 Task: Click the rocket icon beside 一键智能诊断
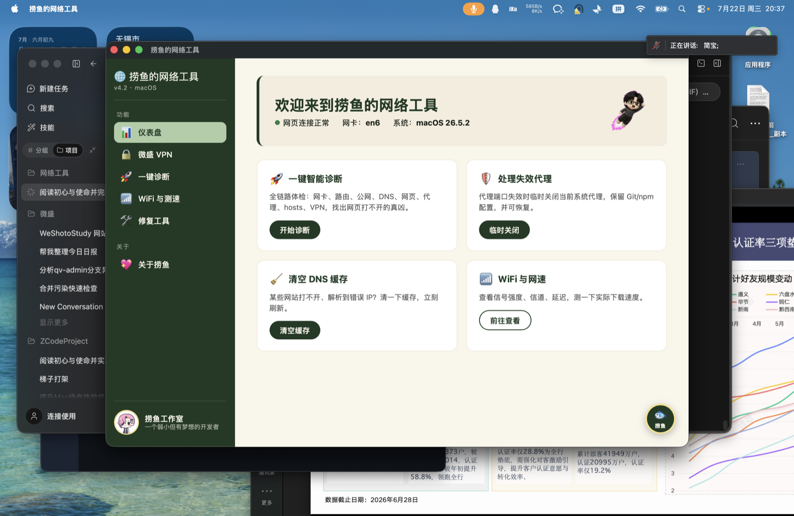pos(276,179)
